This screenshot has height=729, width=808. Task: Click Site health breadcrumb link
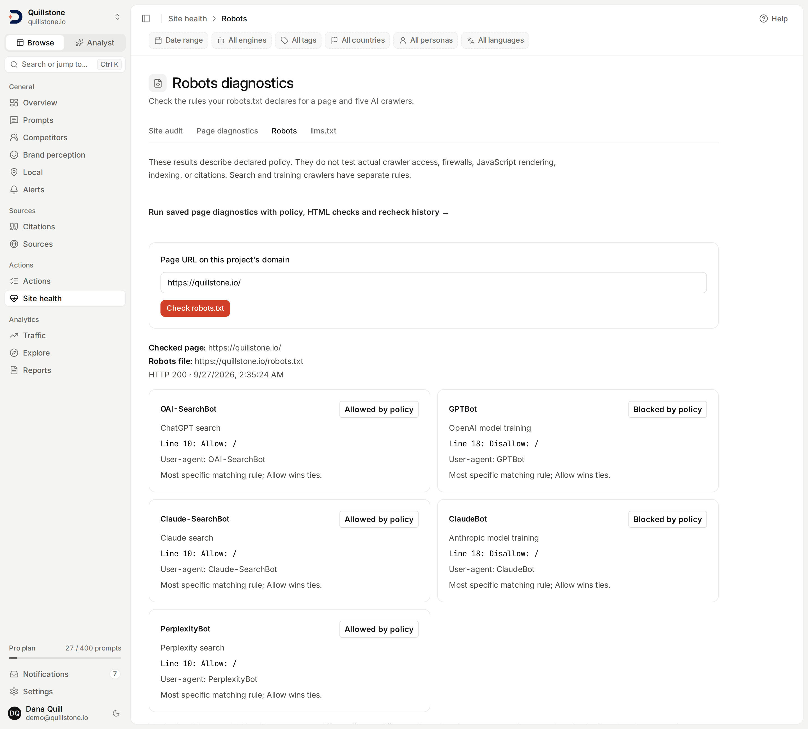(x=188, y=19)
